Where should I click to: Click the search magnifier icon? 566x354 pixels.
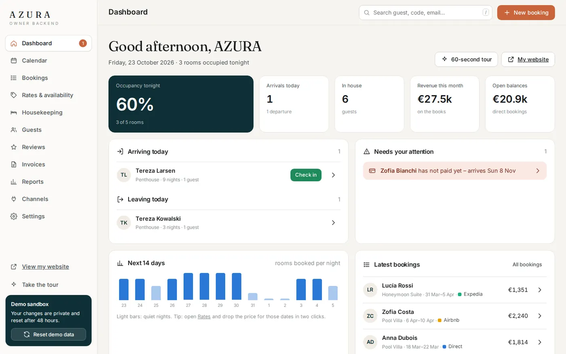click(x=367, y=13)
